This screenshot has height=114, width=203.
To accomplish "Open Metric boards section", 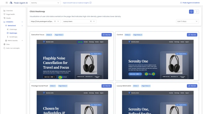I will tap(13, 41).
